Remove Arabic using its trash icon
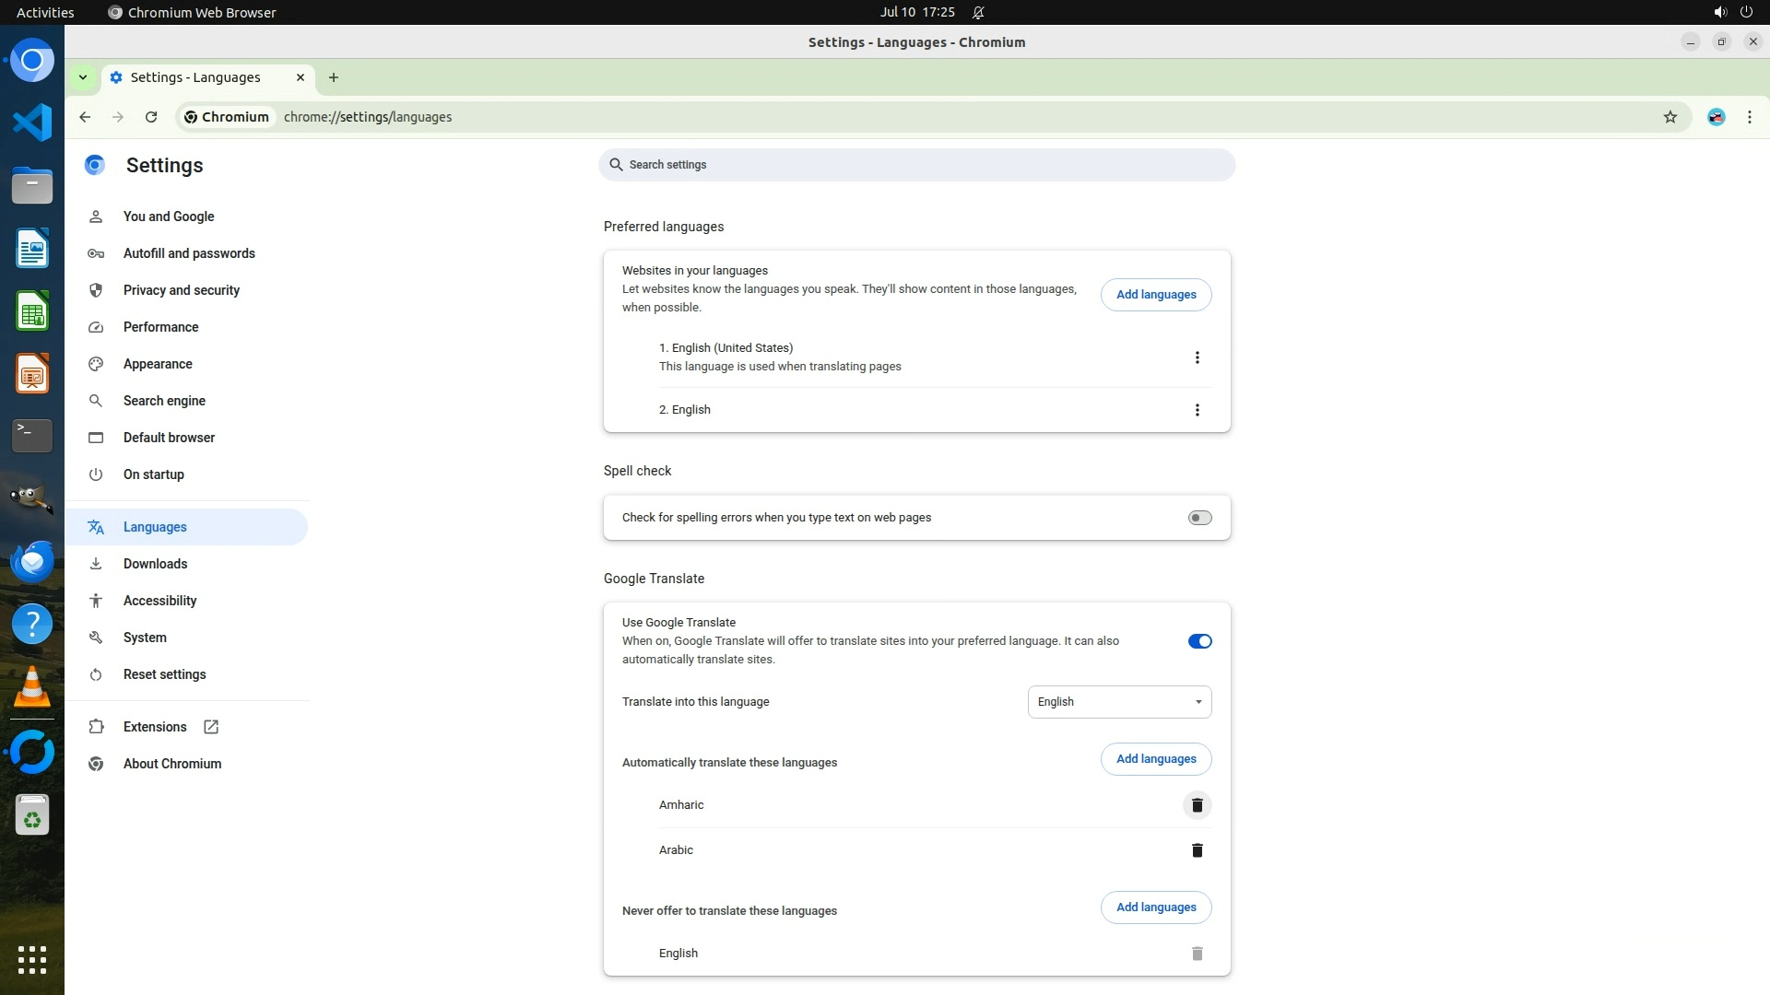Image resolution: width=1770 pixels, height=995 pixels. [1197, 850]
